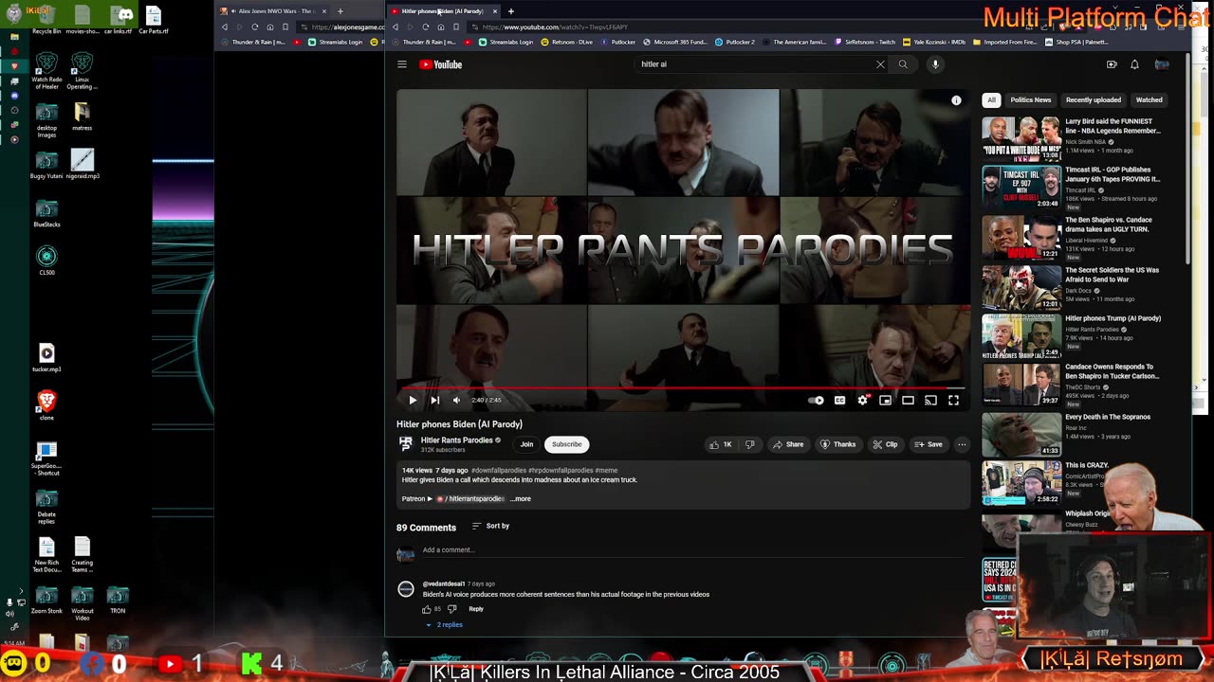Viewport: 1214px width, 682px height.
Task: Select the Politics News chip
Action: pos(1030,99)
